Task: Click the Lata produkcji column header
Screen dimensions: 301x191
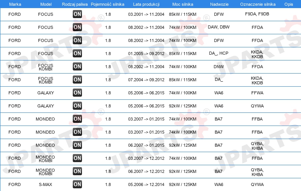Action: 146,4
